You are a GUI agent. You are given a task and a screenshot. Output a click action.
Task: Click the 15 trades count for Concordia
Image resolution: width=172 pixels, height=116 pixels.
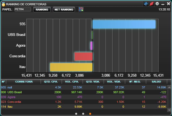coord(143,102)
